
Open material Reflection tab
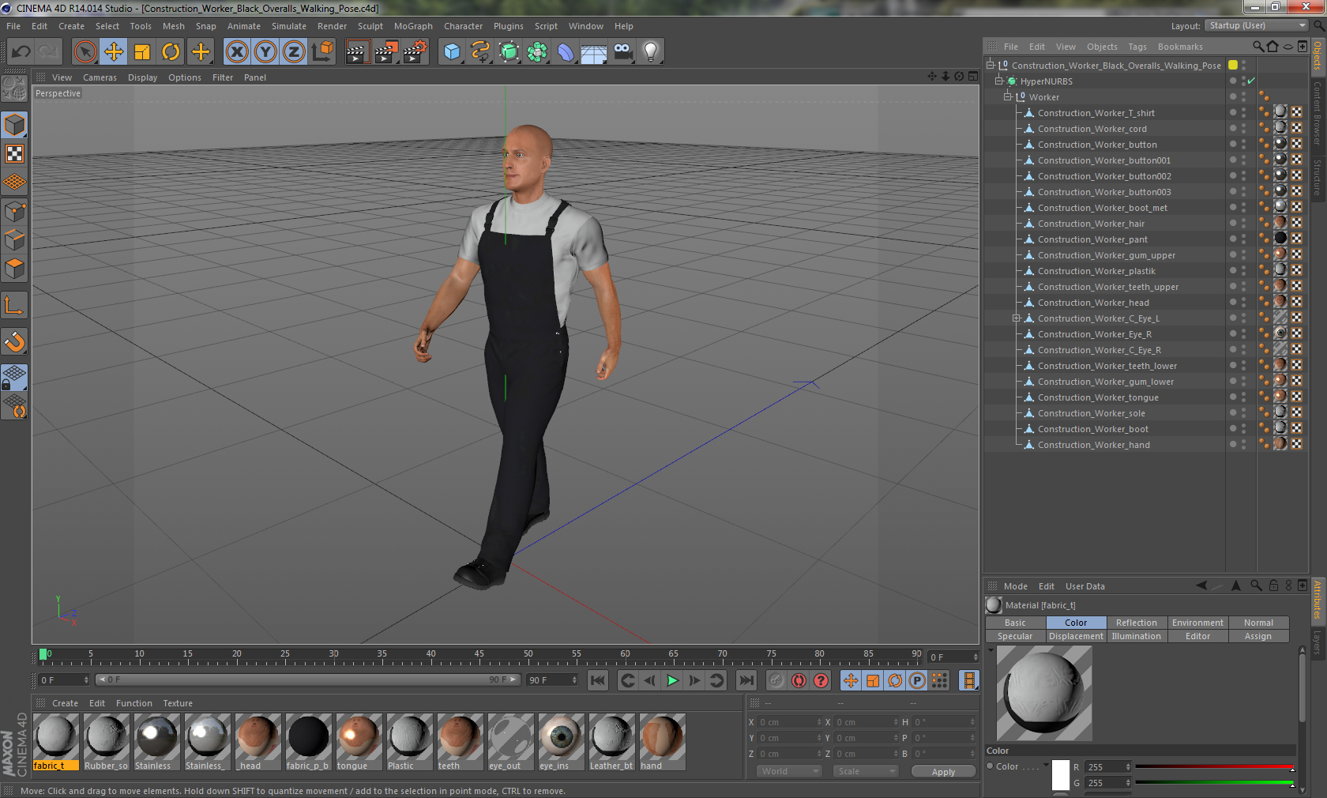[1137, 623]
